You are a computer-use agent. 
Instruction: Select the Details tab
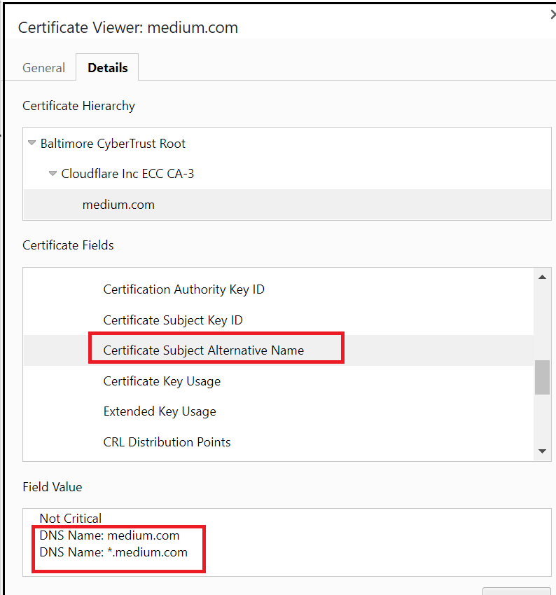click(107, 67)
